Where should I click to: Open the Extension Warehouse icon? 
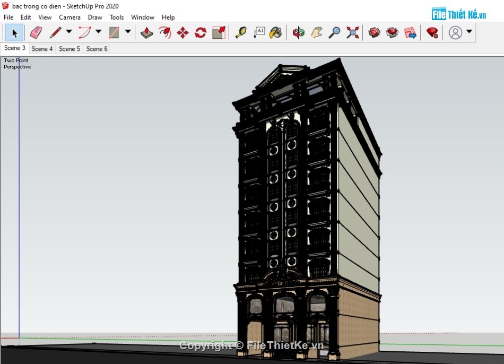(392, 32)
